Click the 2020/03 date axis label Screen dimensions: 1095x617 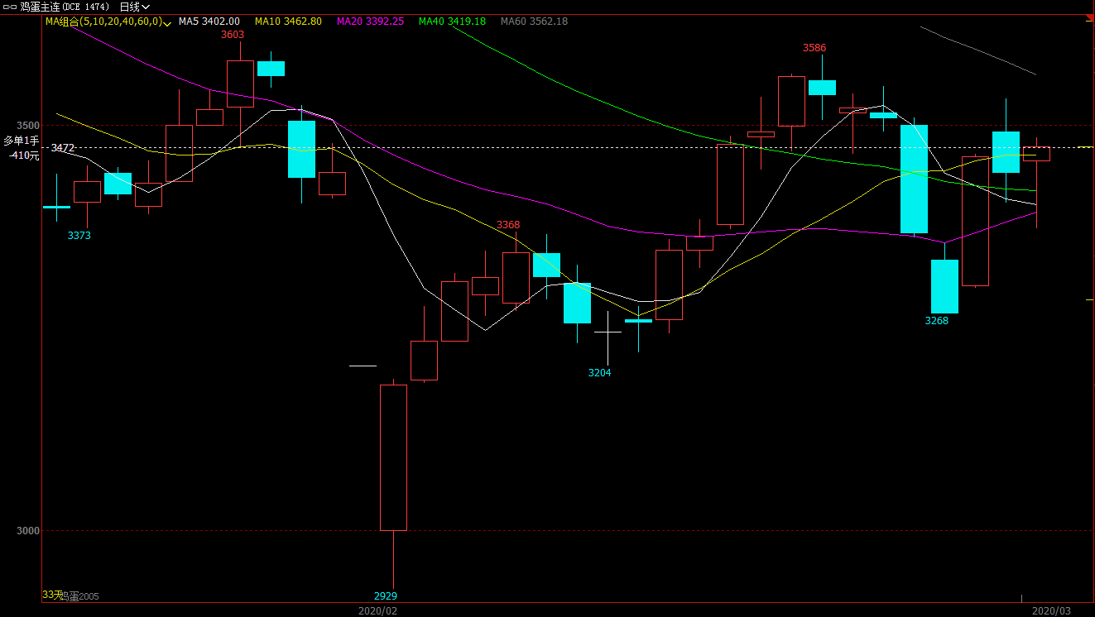pyautogui.click(x=1051, y=610)
